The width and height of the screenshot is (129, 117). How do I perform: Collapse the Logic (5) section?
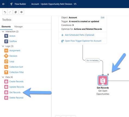[x=3, y=46]
